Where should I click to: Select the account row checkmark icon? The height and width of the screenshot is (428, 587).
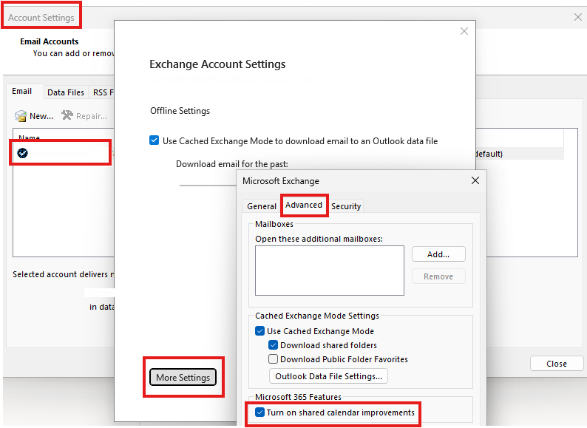coord(22,153)
